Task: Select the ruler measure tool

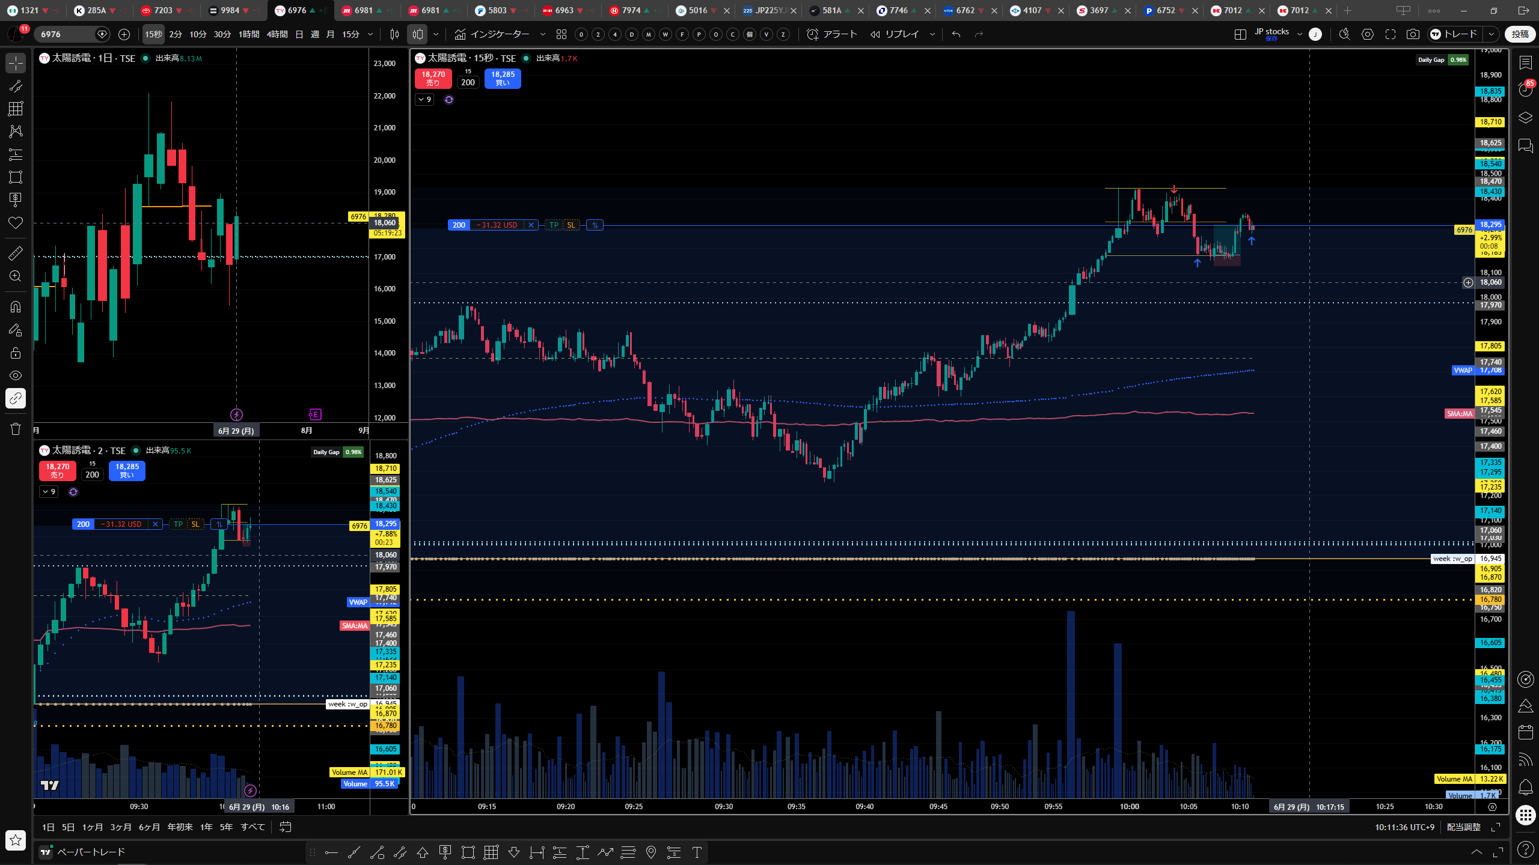Action: pyautogui.click(x=16, y=253)
